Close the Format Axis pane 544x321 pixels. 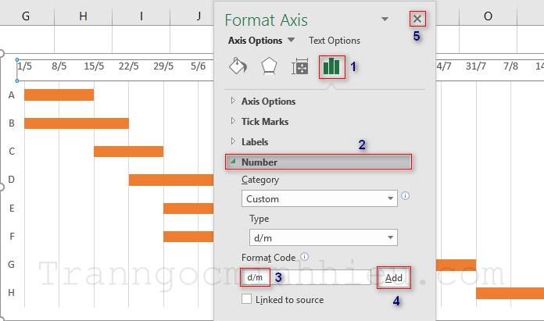[418, 19]
